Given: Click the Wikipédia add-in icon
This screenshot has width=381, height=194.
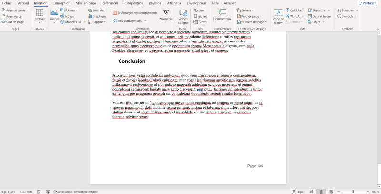Looking at the screenshot, I should point(166,15).
